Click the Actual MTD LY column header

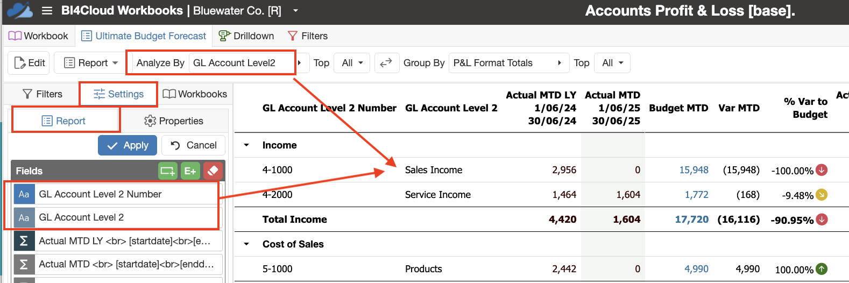[x=541, y=108]
